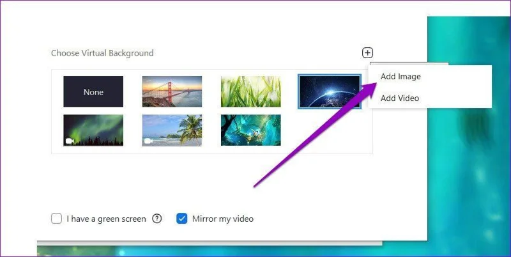Uncheck the Mirror my video checkbox
The width and height of the screenshot is (511, 257).
click(x=182, y=219)
